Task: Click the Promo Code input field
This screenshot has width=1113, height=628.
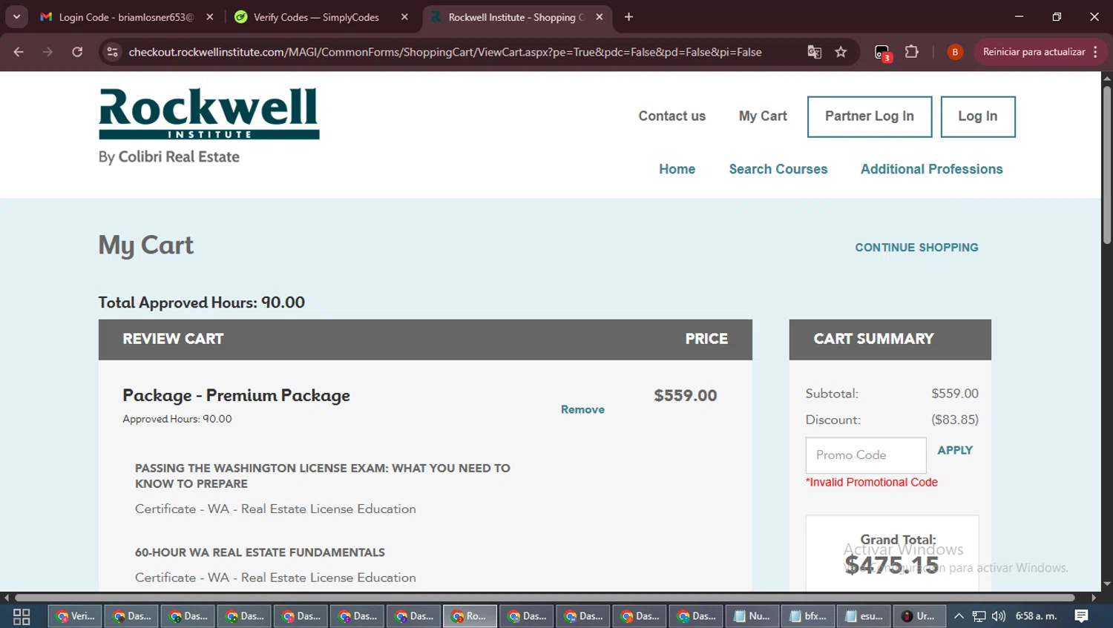Action: tap(866, 455)
